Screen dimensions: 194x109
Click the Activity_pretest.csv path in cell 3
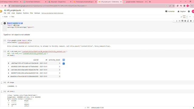(44, 51)
